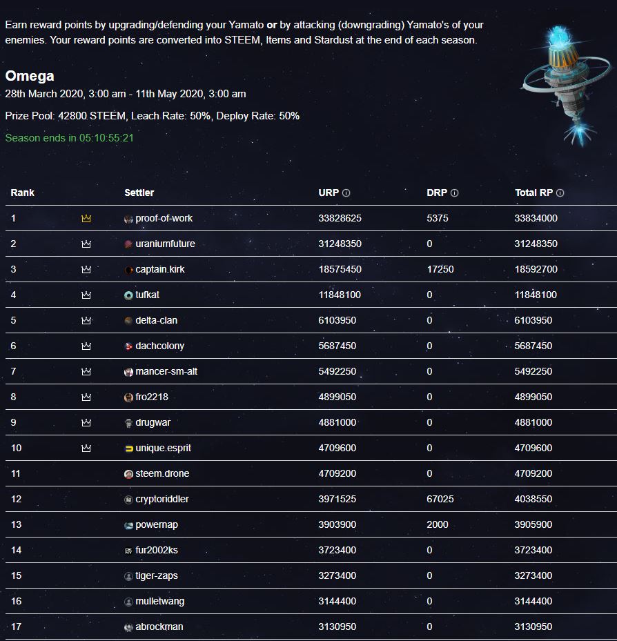The height and width of the screenshot is (641, 617).
Task: Open the proof-of-work settler profile
Action: [164, 219]
